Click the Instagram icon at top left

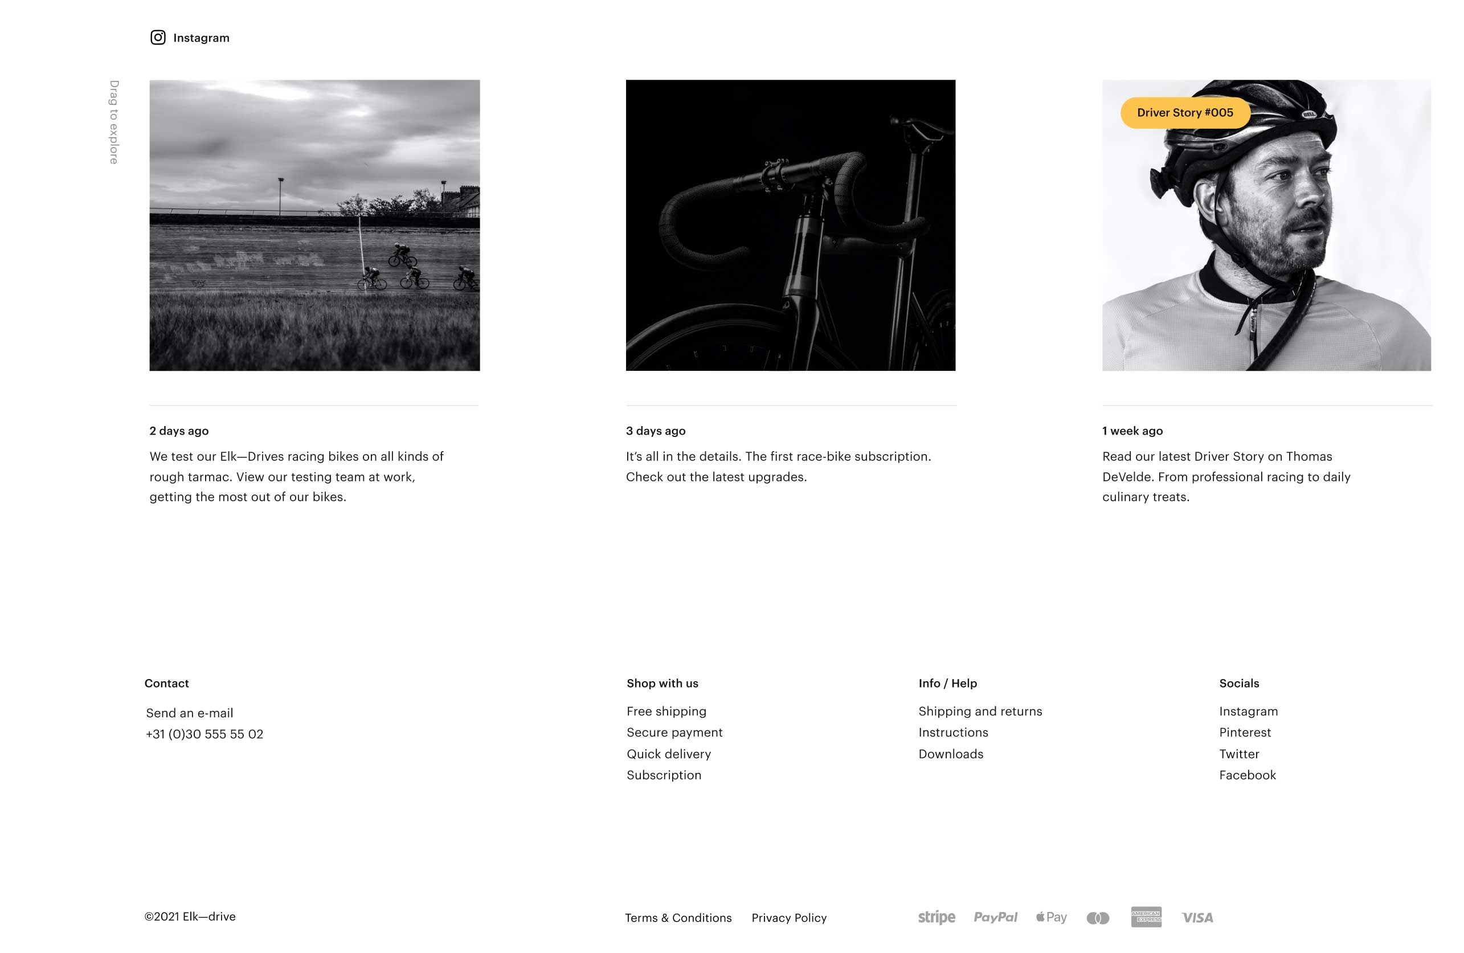click(157, 38)
